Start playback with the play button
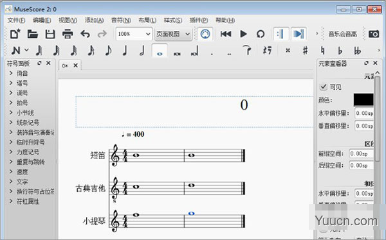The width and height of the screenshot is (386, 240). pos(243,34)
